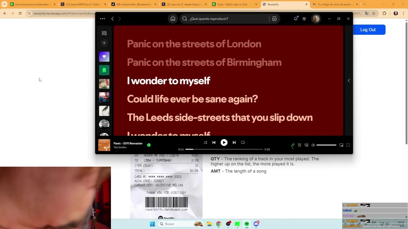Click the taskbar 'Buscar' search box

coord(181,224)
